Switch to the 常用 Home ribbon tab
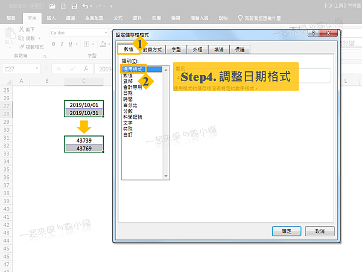 [x=32, y=18]
